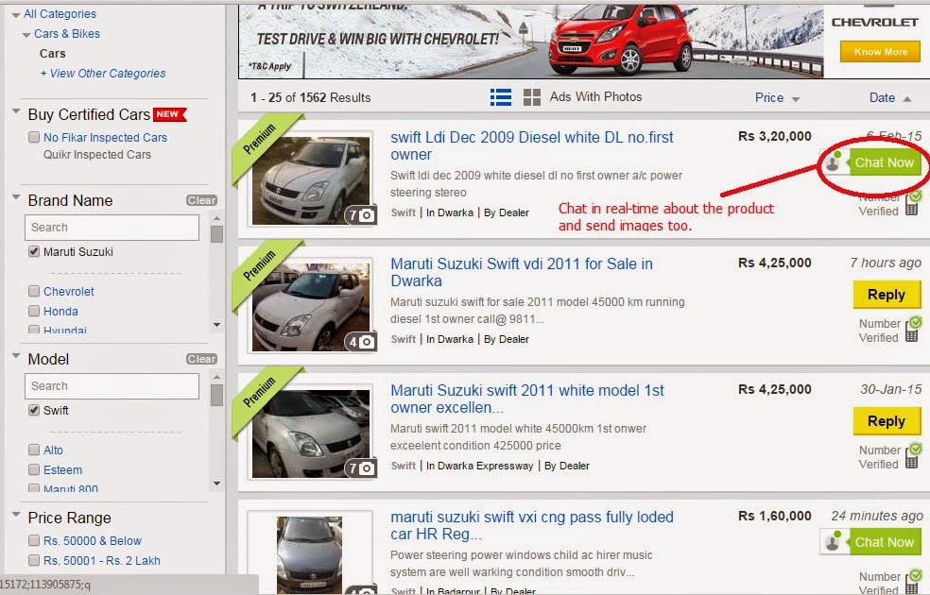This screenshot has width=930, height=595.
Task: Check Honda brand checkbox
Action: [34, 311]
